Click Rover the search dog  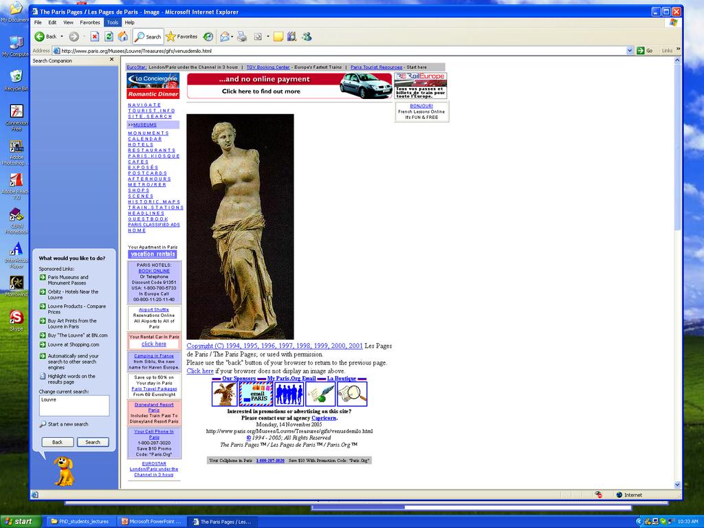pos(64,471)
